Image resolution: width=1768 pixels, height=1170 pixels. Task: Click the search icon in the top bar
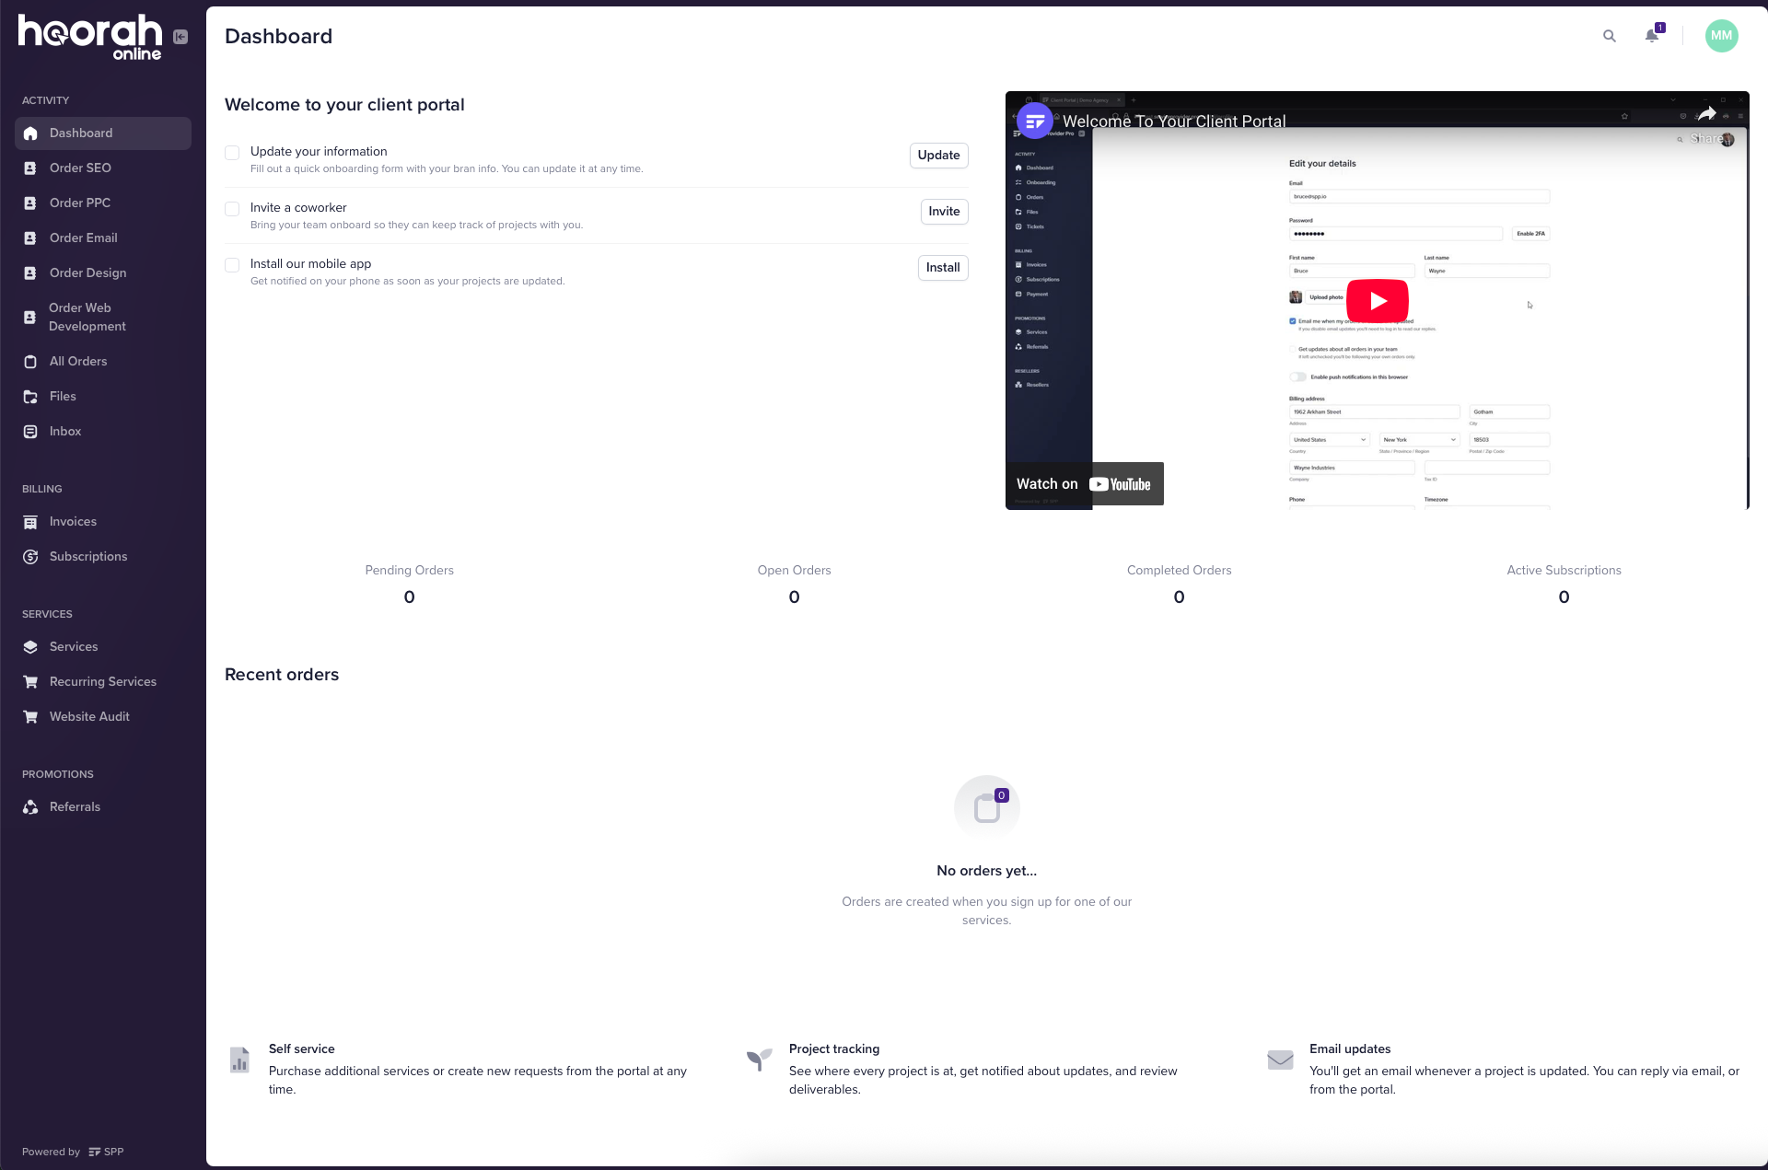coord(1610,36)
